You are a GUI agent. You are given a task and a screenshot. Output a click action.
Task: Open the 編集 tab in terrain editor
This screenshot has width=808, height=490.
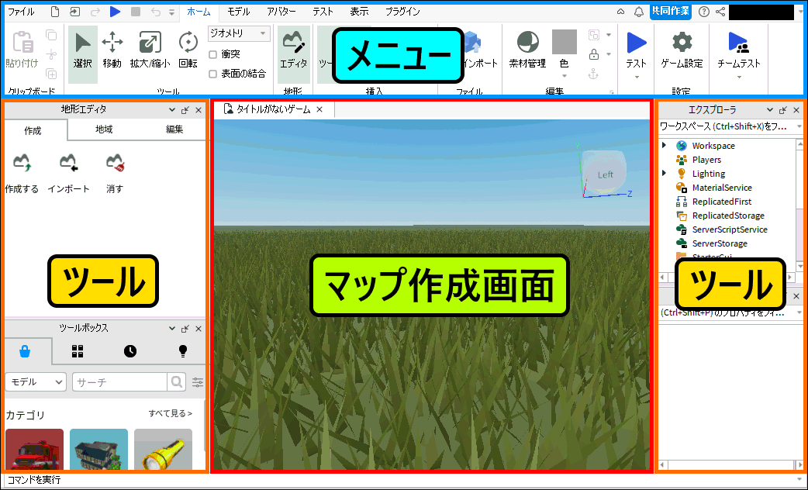[174, 129]
